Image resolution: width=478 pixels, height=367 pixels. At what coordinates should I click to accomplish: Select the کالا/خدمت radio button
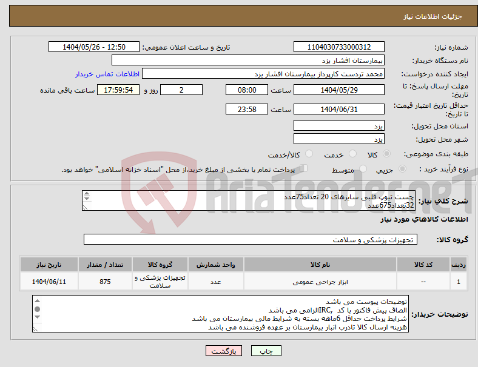tap(309, 154)
